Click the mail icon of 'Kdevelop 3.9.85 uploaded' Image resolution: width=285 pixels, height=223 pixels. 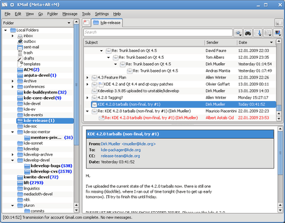[95, 91]
